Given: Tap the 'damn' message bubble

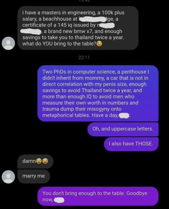Looking at the screenshot, I should (35, 161).
